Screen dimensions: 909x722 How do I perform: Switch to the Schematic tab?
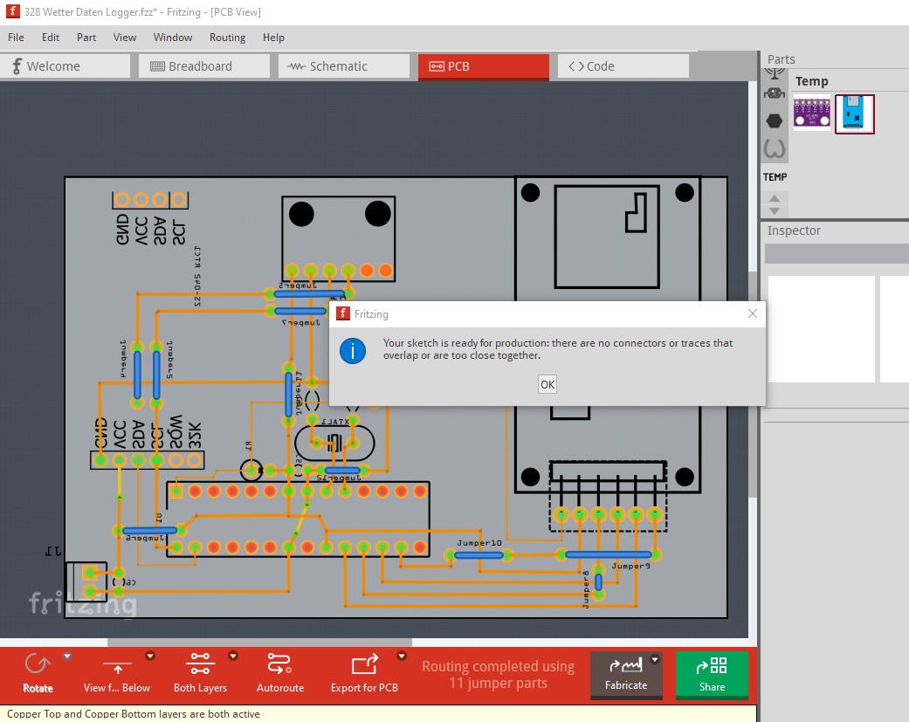(x=344, y=66)
